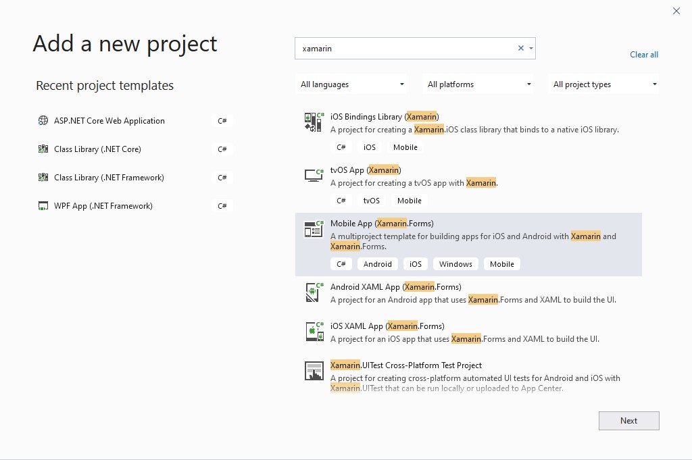
Task: Expand the search history dropdown arrow
Action: (x=531, y=49)
